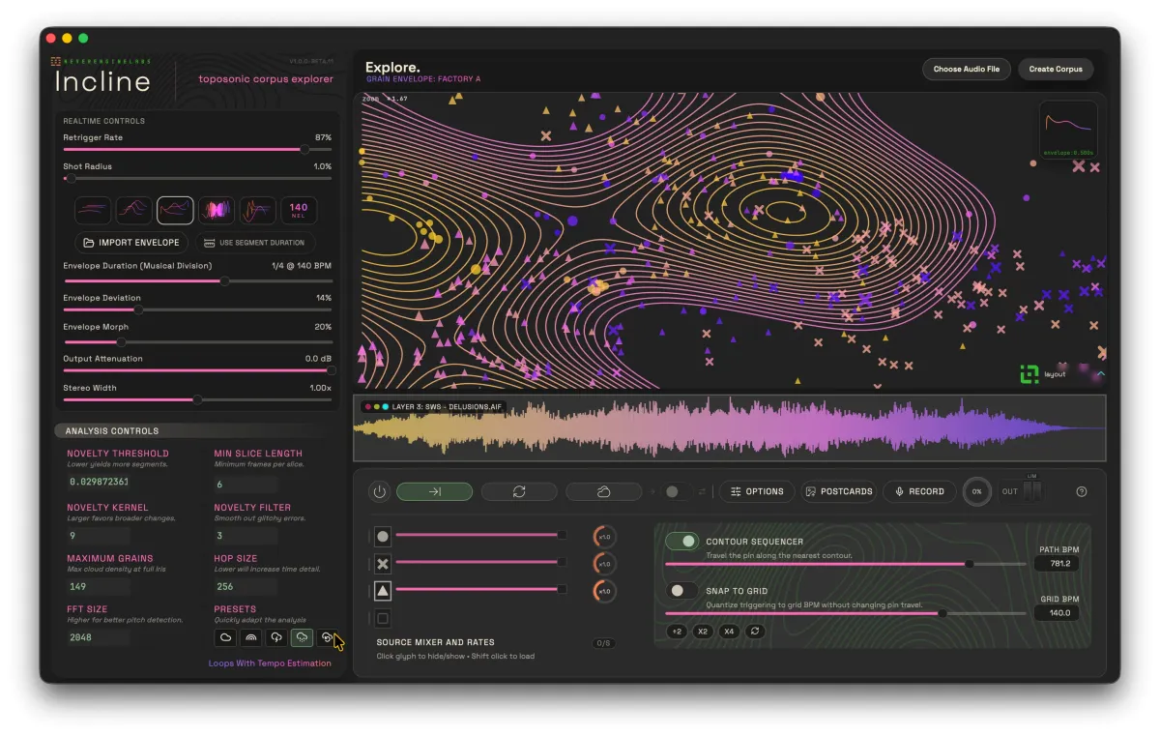Click the Import Envelope button
The height and width of the screenshot is (736, 1160).
click(x=130, y=242)
